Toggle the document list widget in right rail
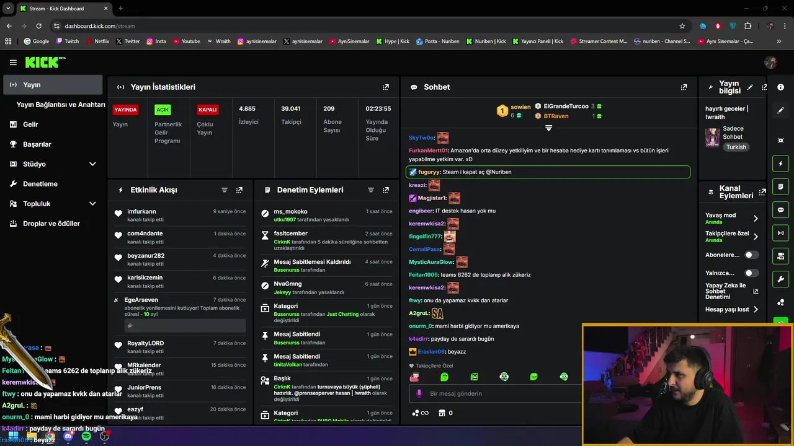 pyautogui.click(x=781, y=186)
